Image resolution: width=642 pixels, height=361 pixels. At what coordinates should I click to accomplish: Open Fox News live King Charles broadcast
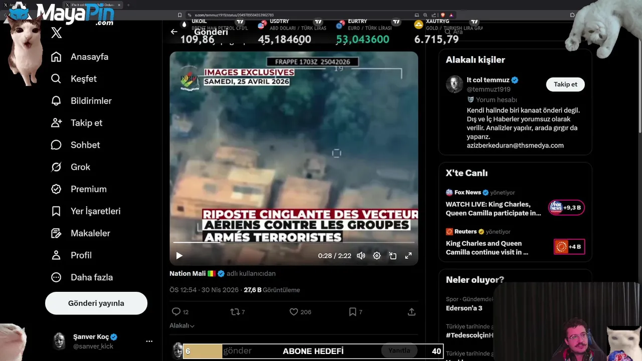pos(494,209)
